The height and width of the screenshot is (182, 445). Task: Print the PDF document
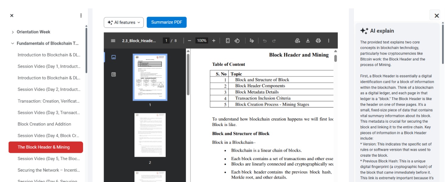(318, 40)
